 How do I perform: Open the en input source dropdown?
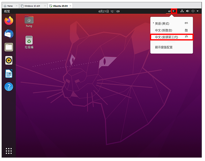tap(172, 11)
